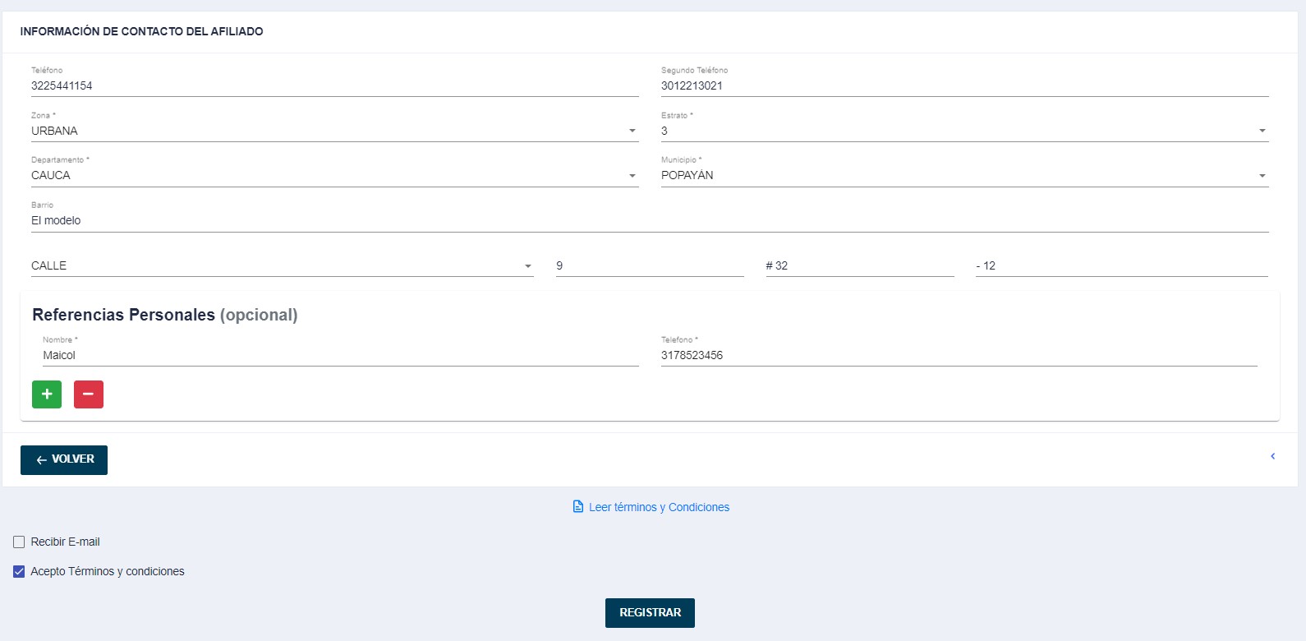1306x641 pixels.
Task: Edit the reference Nombre field Maicol
Action: (341, 355)
